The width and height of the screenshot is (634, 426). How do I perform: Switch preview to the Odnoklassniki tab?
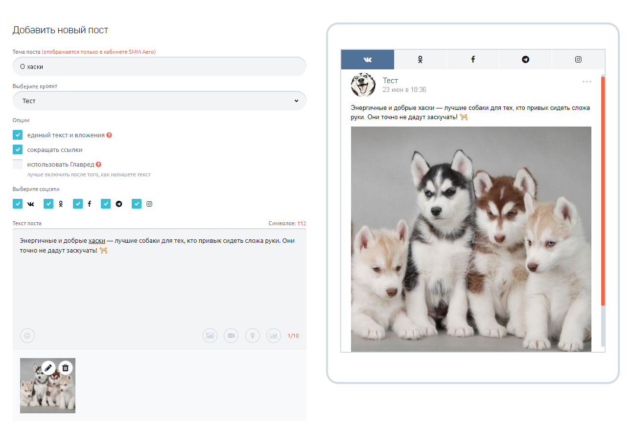(x=420, y=59)
